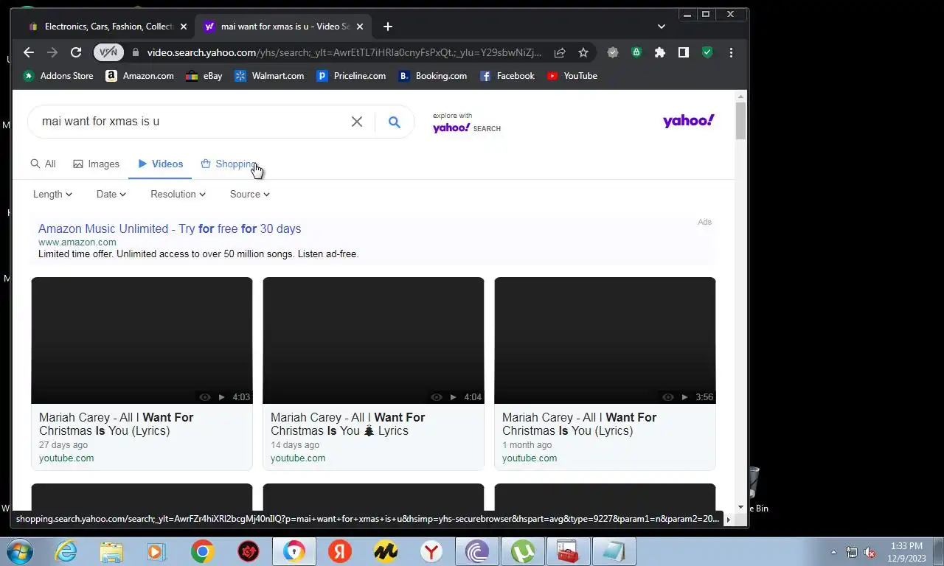Play the 3:56 Mariah Carey video thumbnail
944x566 pixels.
605,340
